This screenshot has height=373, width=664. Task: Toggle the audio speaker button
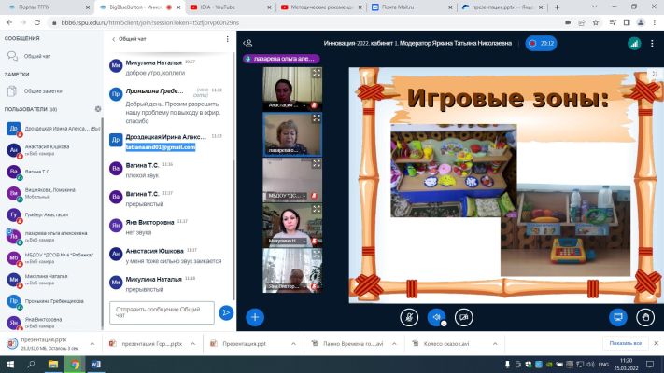tap(437, 317)
